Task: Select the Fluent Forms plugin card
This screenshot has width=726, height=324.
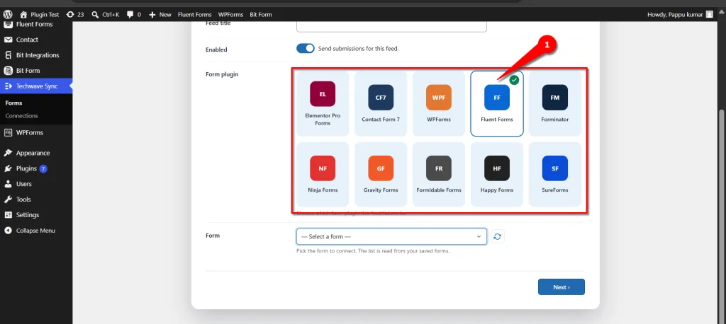Action: [497, 103]
